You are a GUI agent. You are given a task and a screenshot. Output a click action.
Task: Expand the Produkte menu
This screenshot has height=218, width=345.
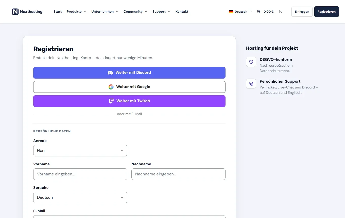pyautogui.click(x=77, y=12)
